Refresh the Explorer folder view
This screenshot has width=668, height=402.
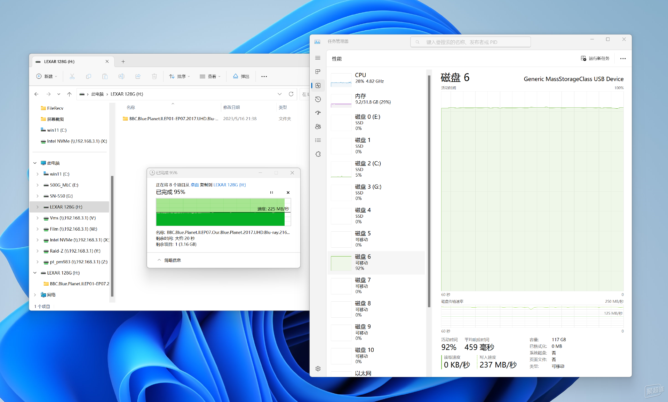[291, 94]
